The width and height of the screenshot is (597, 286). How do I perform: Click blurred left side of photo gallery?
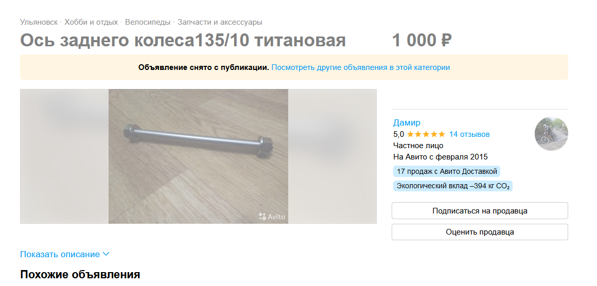coord(64,156)
